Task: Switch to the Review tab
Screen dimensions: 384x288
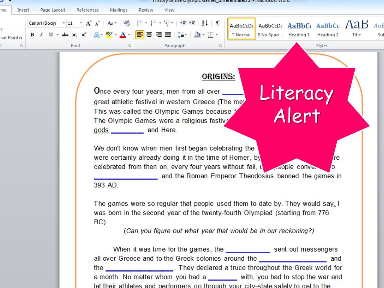Action: (x=146, y=10)
